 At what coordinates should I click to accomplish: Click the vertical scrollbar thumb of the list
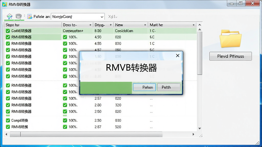click(200, 53)
